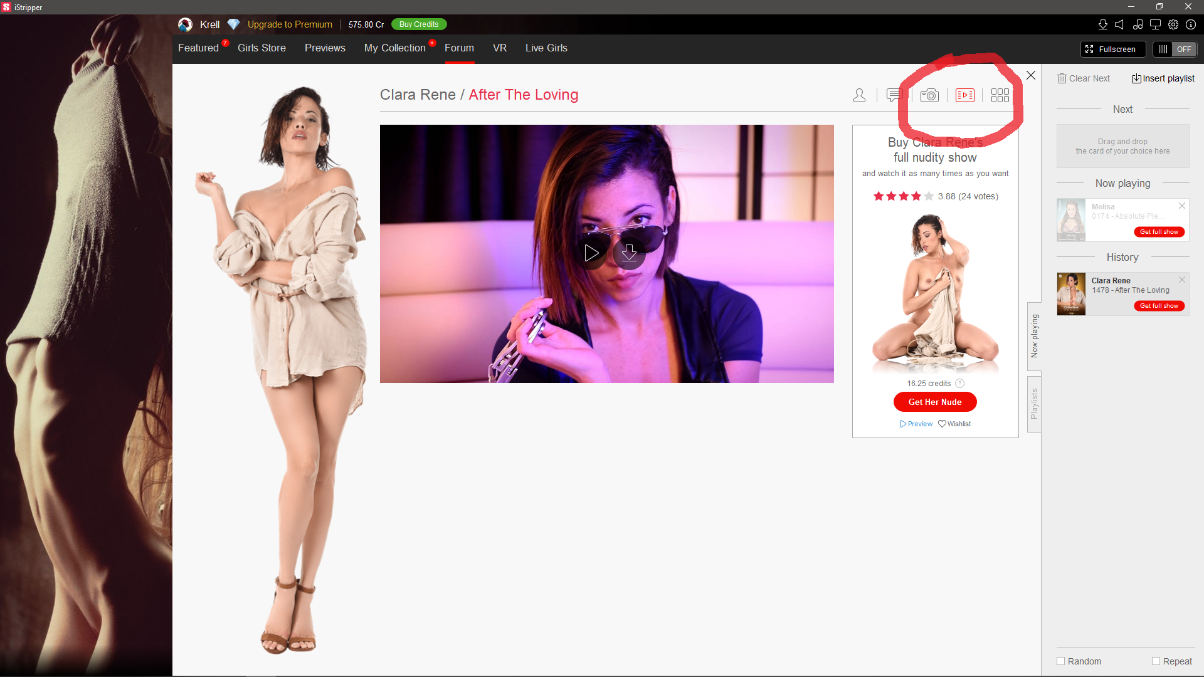The image size is (1204, 677).
Task: Close the card detail panel
Action: point(1031,75)
